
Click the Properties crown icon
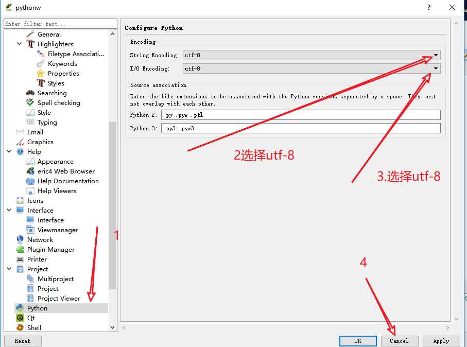point(41,73)
